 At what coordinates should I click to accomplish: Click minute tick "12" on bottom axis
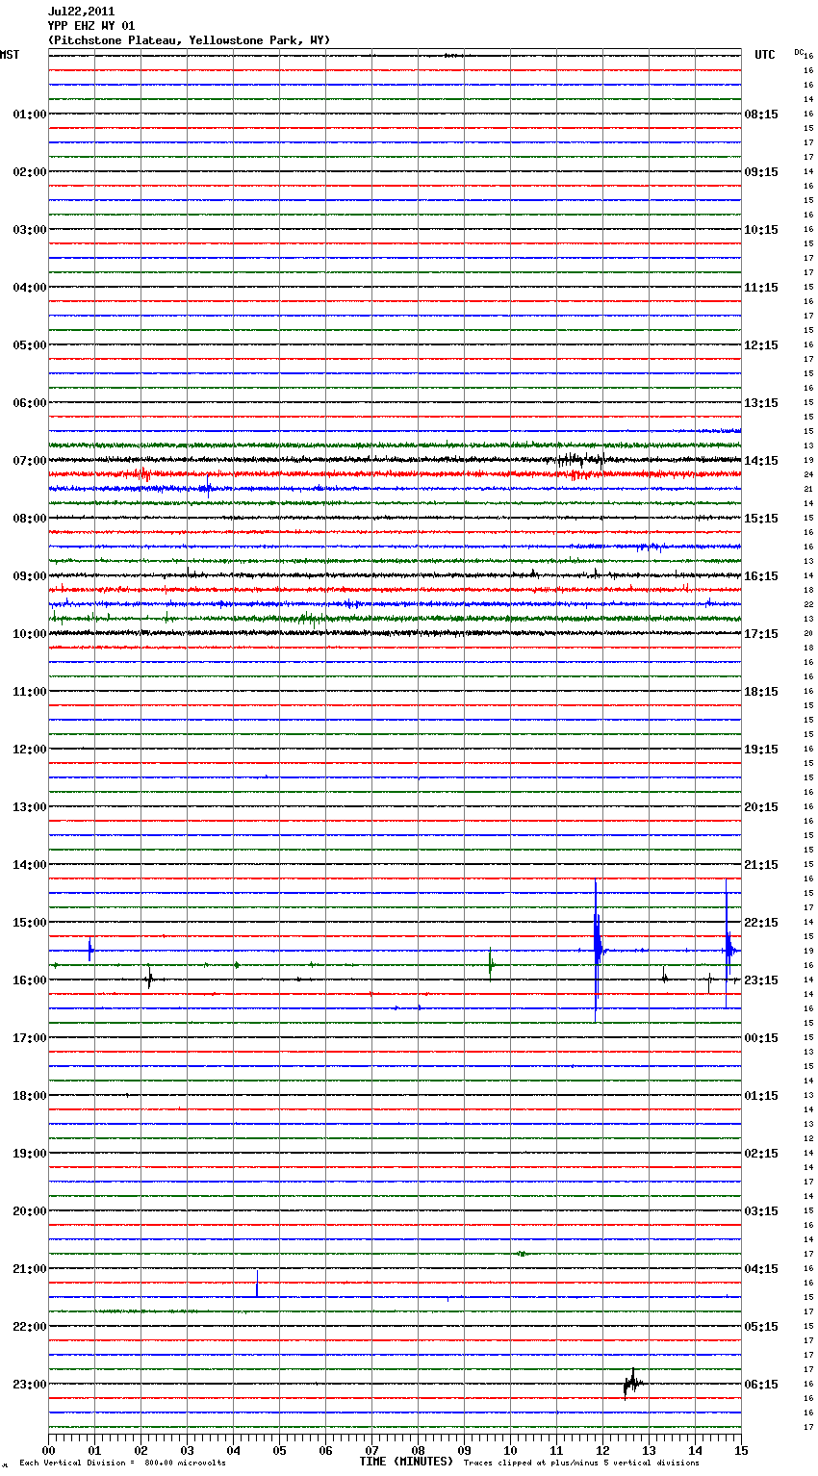pos(602,1450)
